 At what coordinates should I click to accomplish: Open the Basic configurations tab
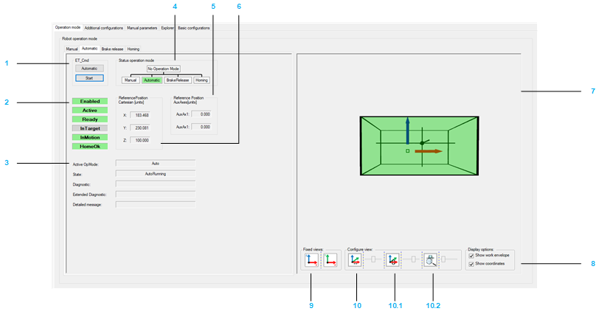[194, 28]
